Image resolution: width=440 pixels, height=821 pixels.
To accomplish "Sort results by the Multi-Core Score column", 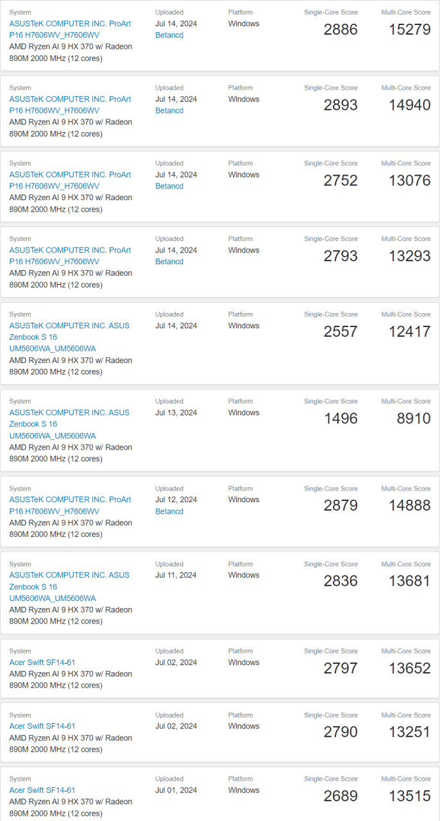I will click(x=405, y=12).
